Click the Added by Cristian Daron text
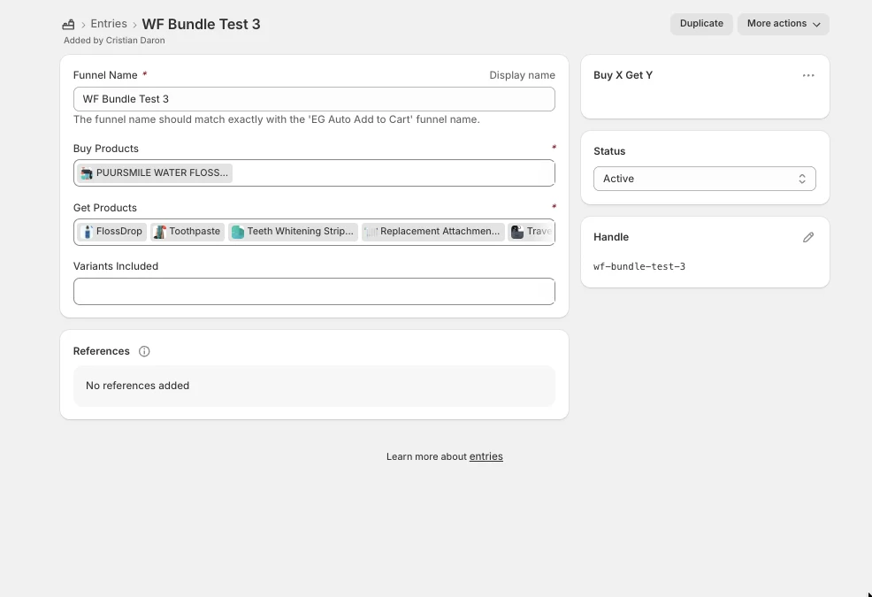This screenshot has height=597, width=872. click(114, 40)
